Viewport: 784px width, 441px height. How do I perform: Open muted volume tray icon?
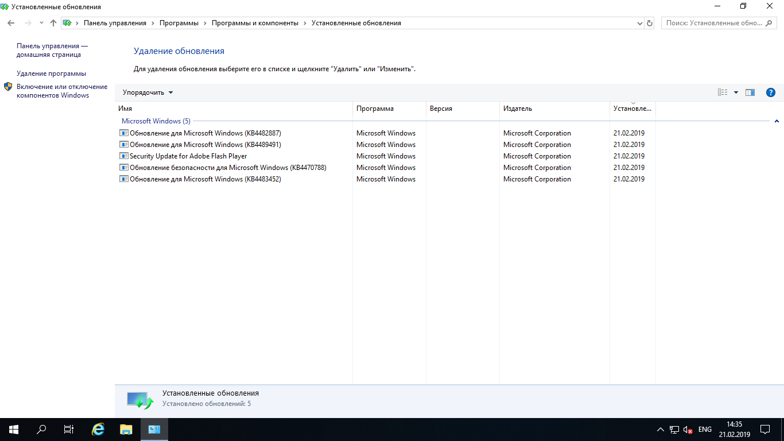[x=688, y=430]
